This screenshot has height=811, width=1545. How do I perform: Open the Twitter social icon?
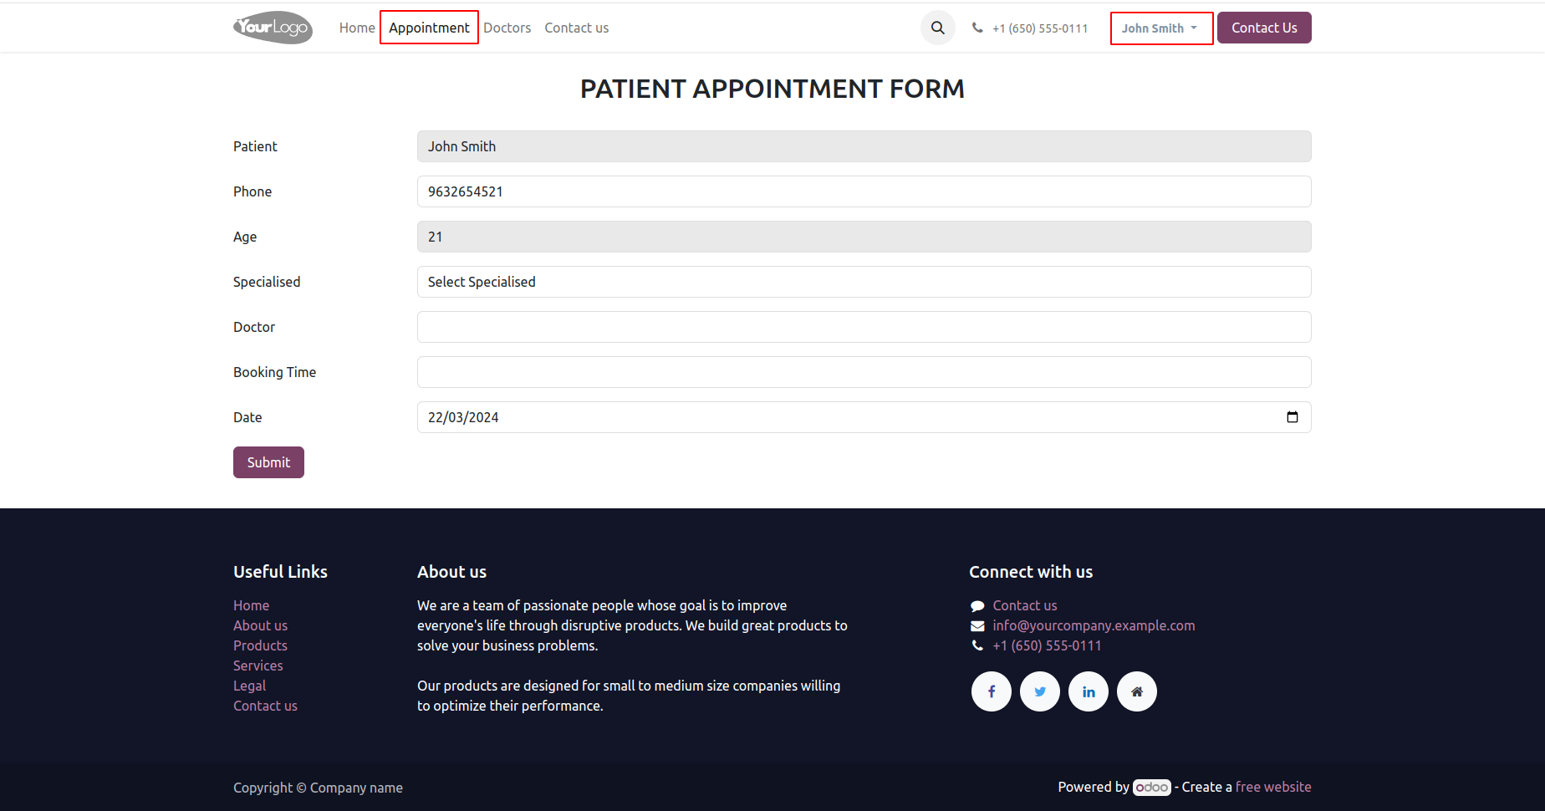click(x=1040, y=691)
